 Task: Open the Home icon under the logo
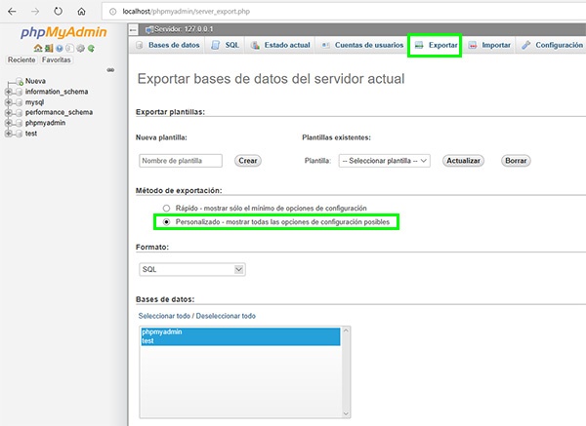pos(38,48)
